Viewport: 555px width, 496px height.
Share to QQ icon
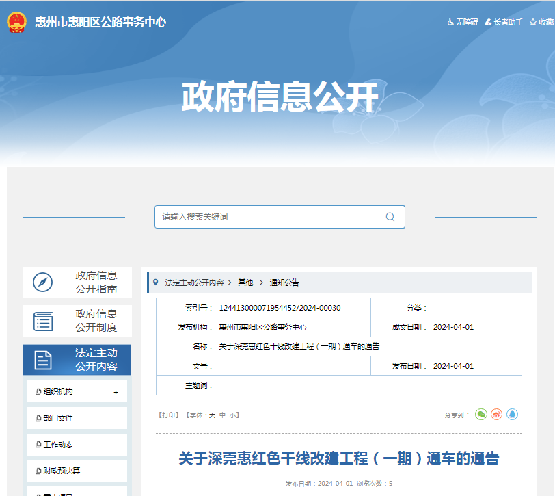(x=512, y=414)
